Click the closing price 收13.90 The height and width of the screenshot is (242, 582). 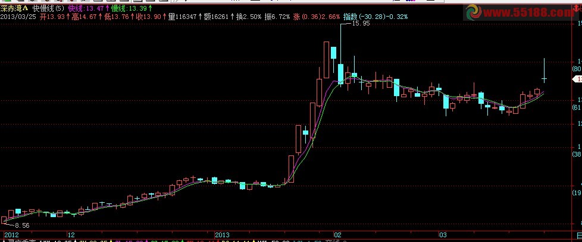[148, 17]
